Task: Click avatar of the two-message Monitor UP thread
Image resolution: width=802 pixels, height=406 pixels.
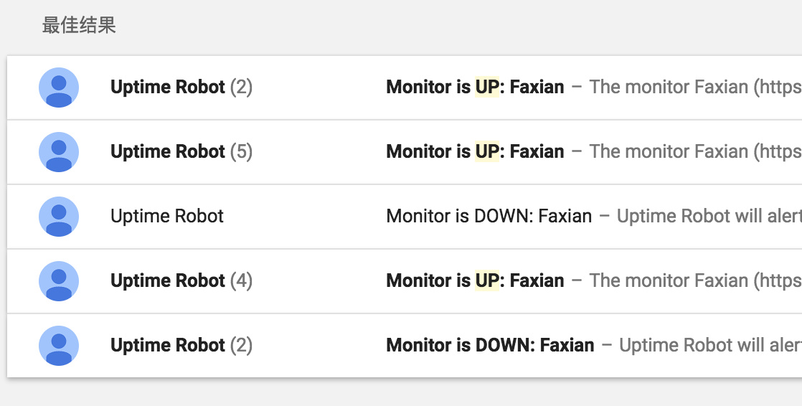Action: [59, 88]
